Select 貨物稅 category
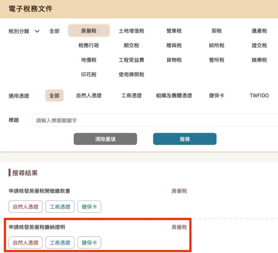This screenshot has width=278, height=253. 174,60
